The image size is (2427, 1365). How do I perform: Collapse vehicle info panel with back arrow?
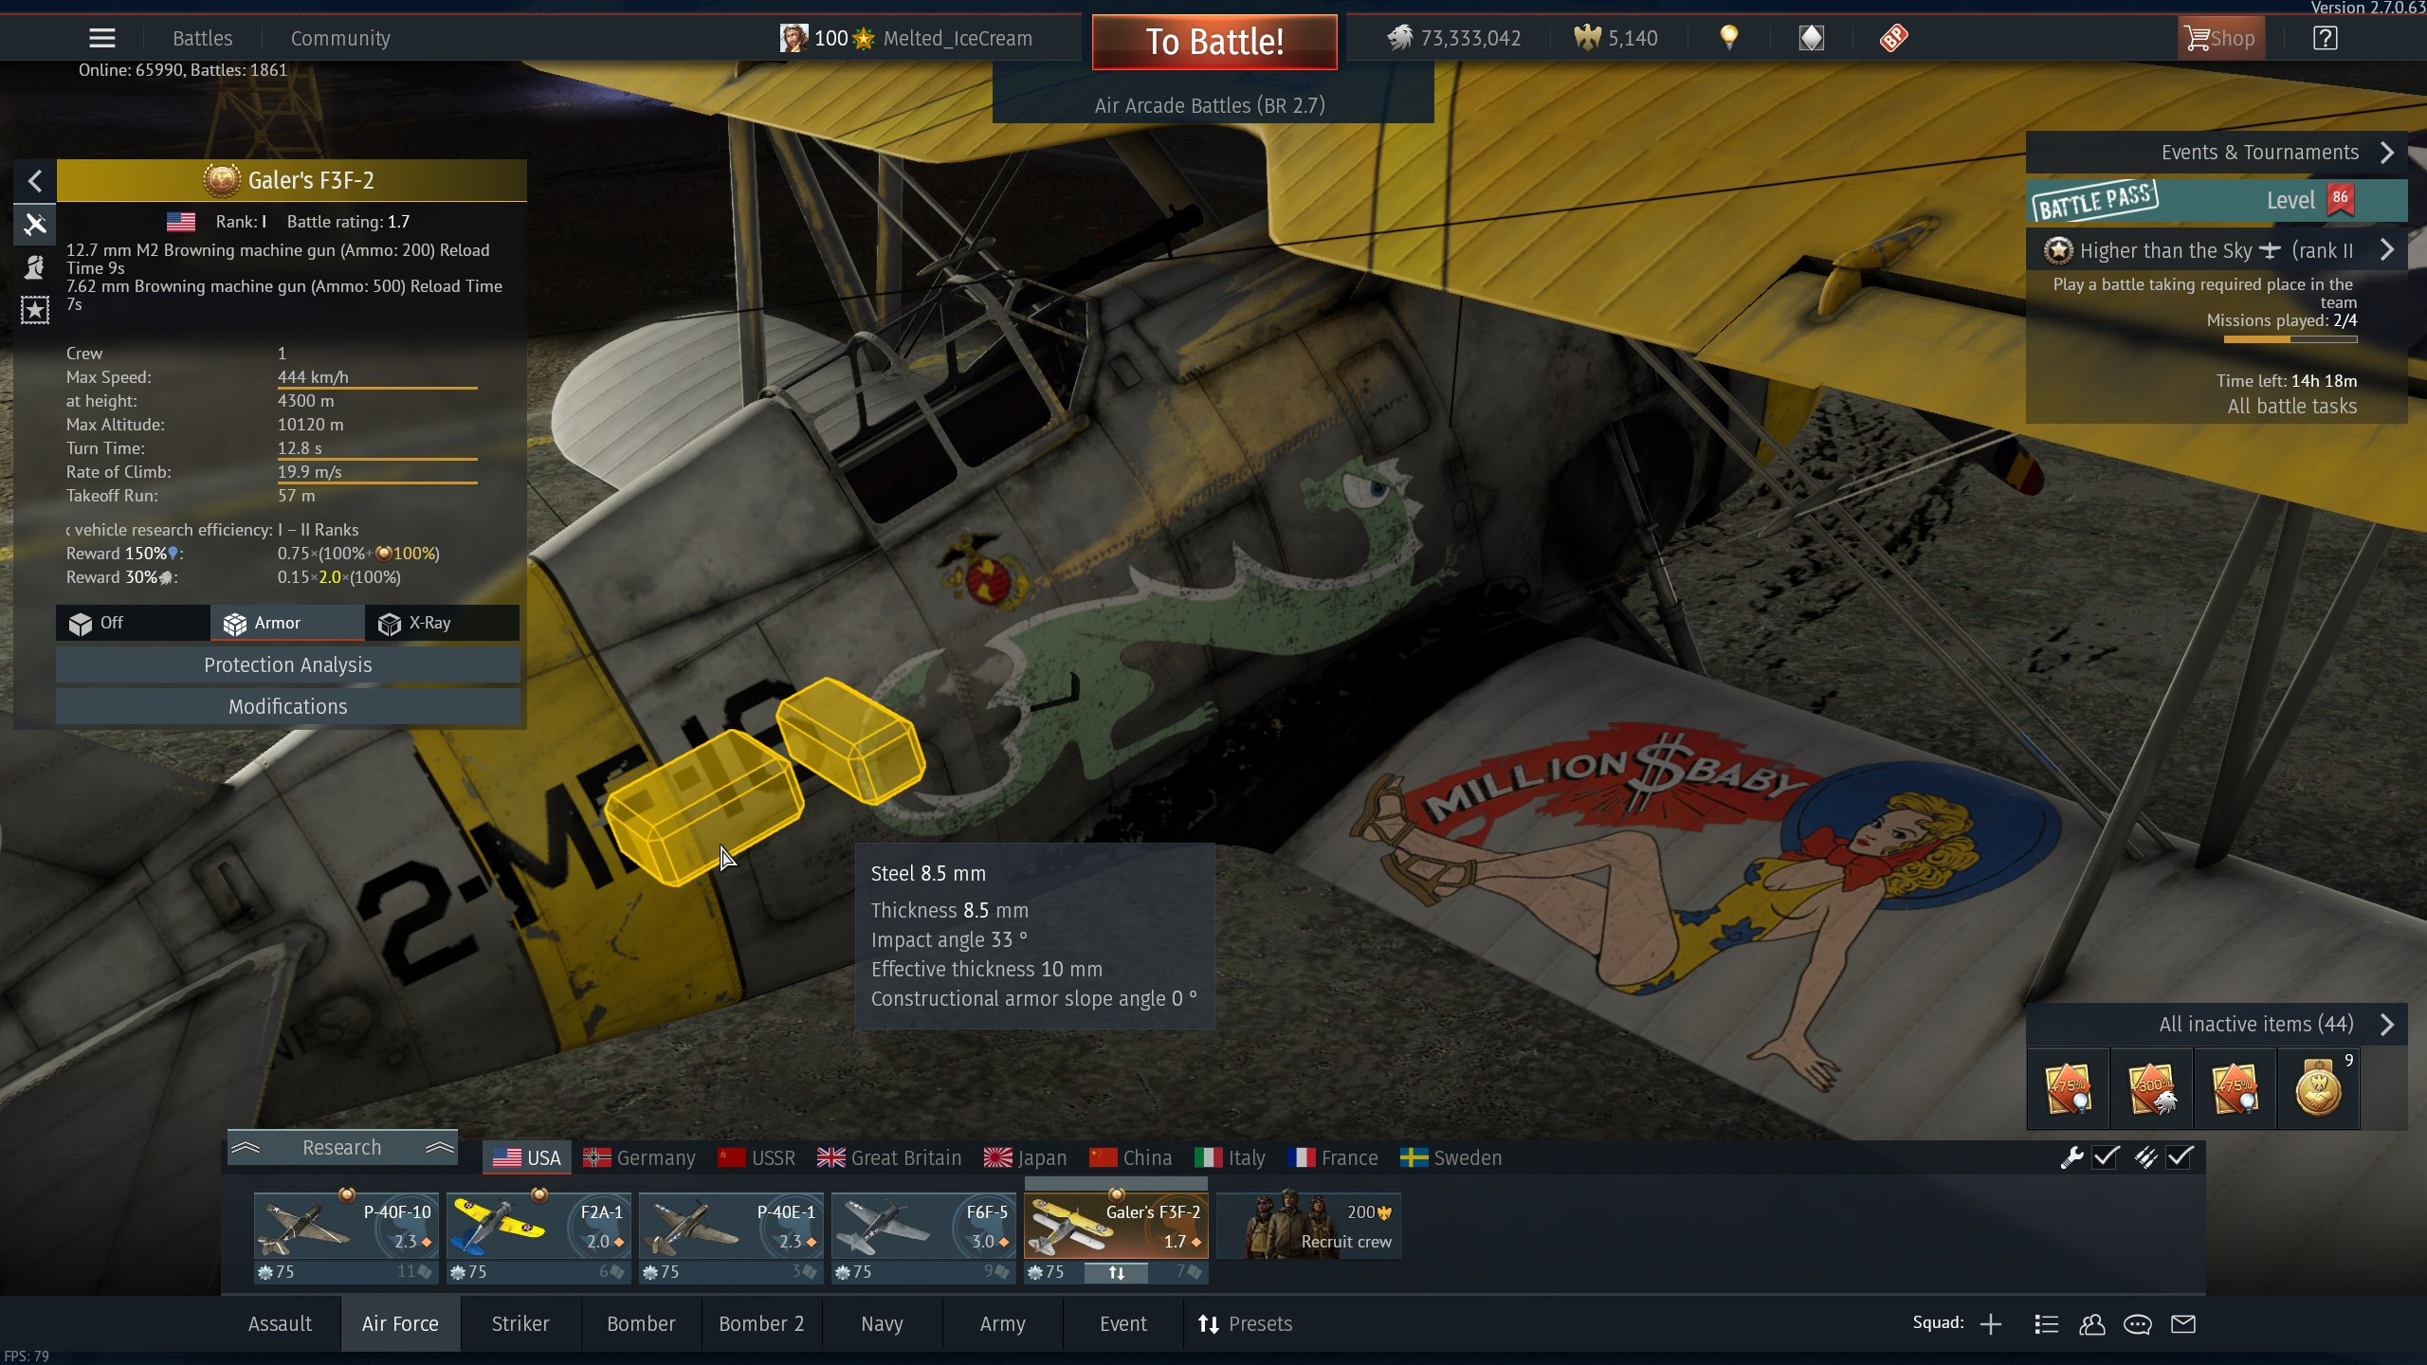tap(35, 181)
